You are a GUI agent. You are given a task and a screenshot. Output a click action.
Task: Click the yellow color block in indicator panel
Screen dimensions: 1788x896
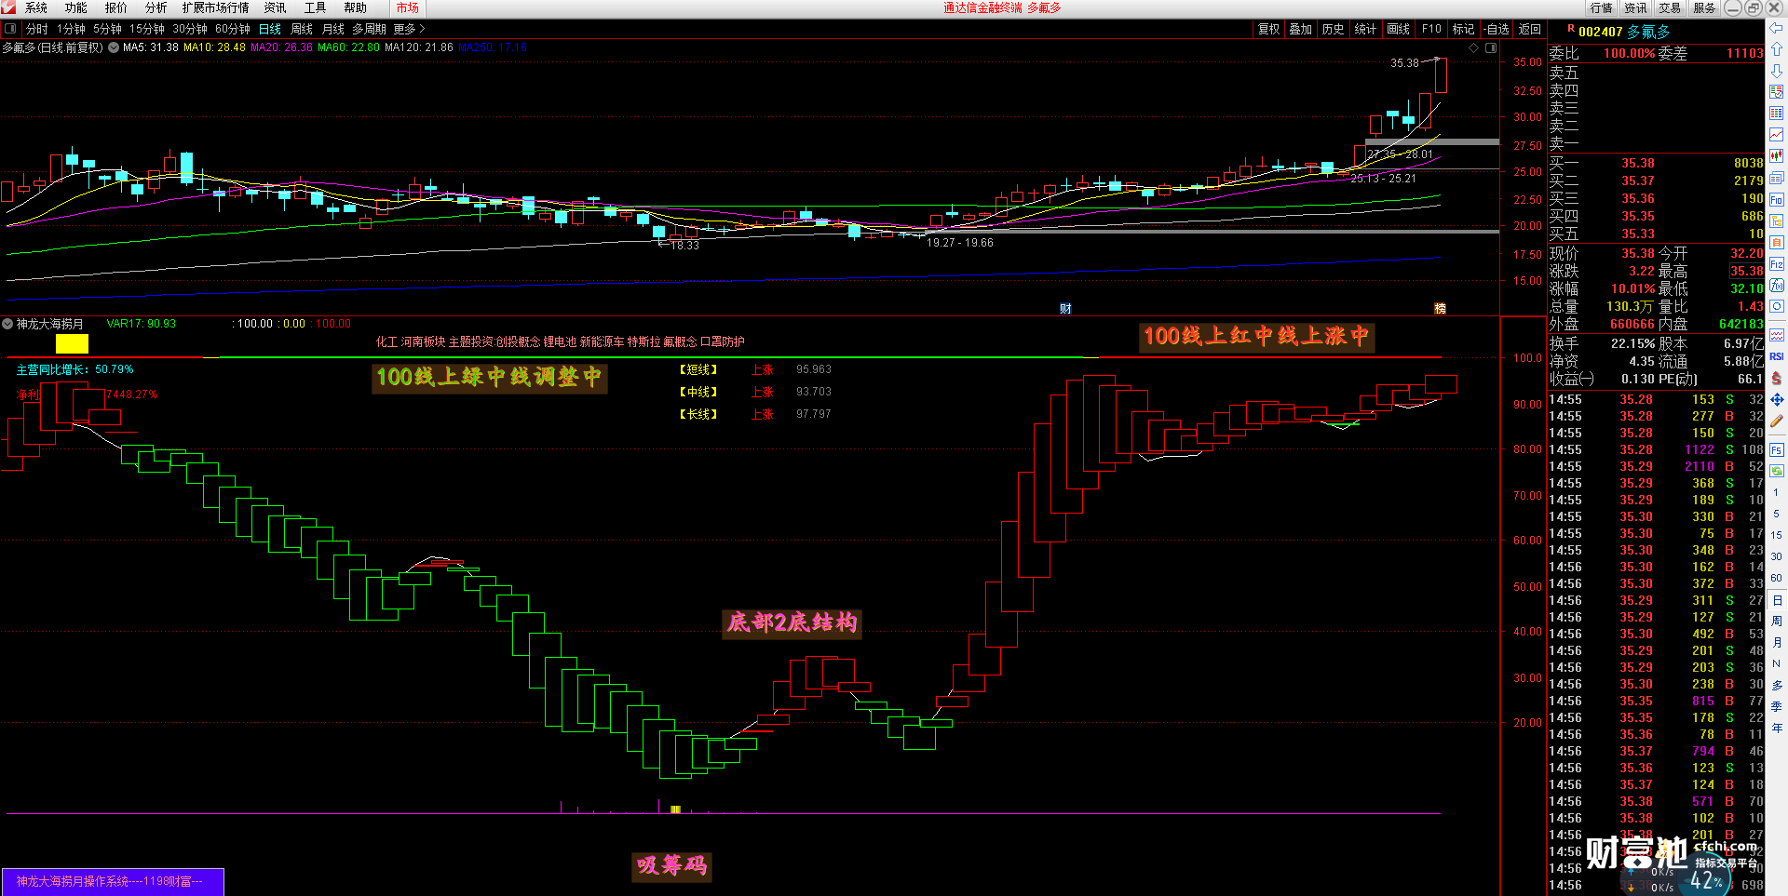pyautogui.click(x=72, y=344)
